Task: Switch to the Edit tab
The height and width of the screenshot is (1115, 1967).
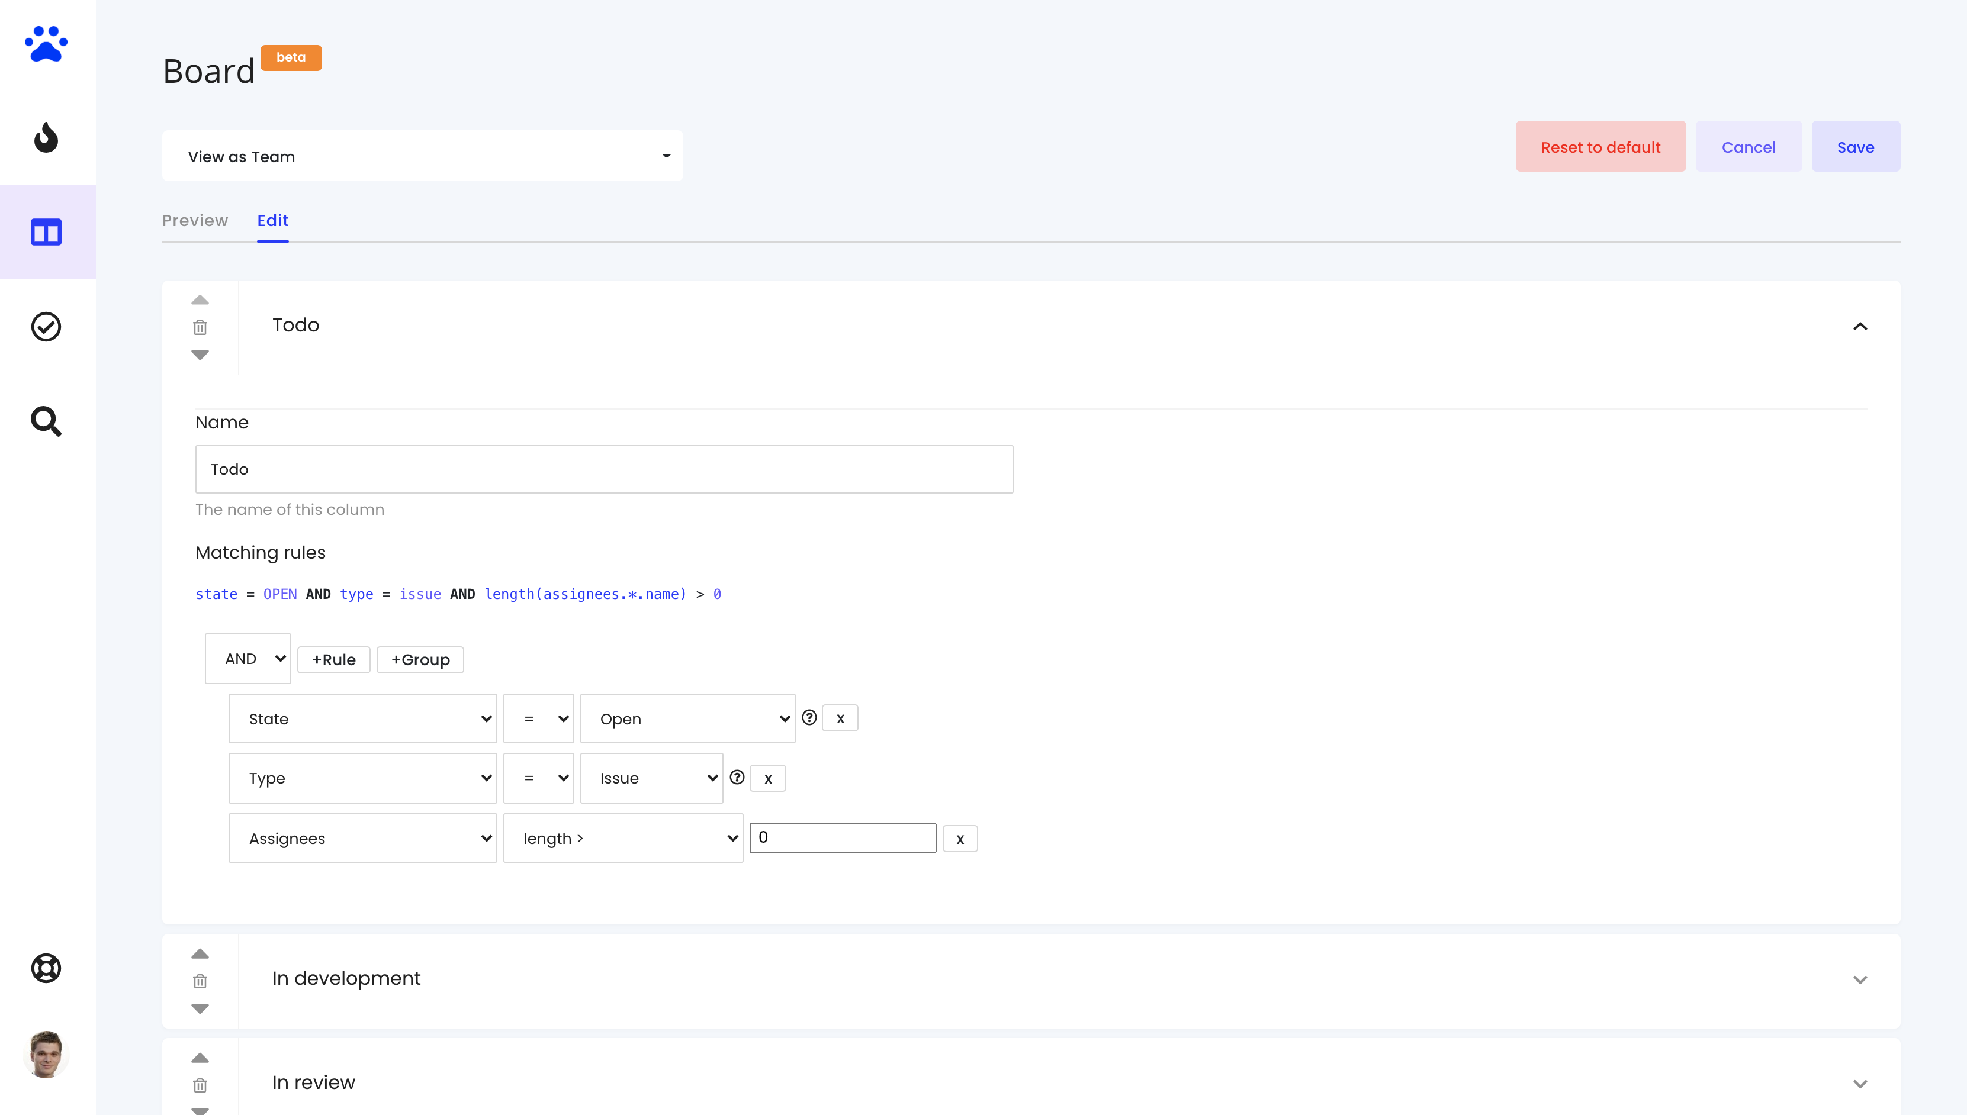Action: (273, 221)
